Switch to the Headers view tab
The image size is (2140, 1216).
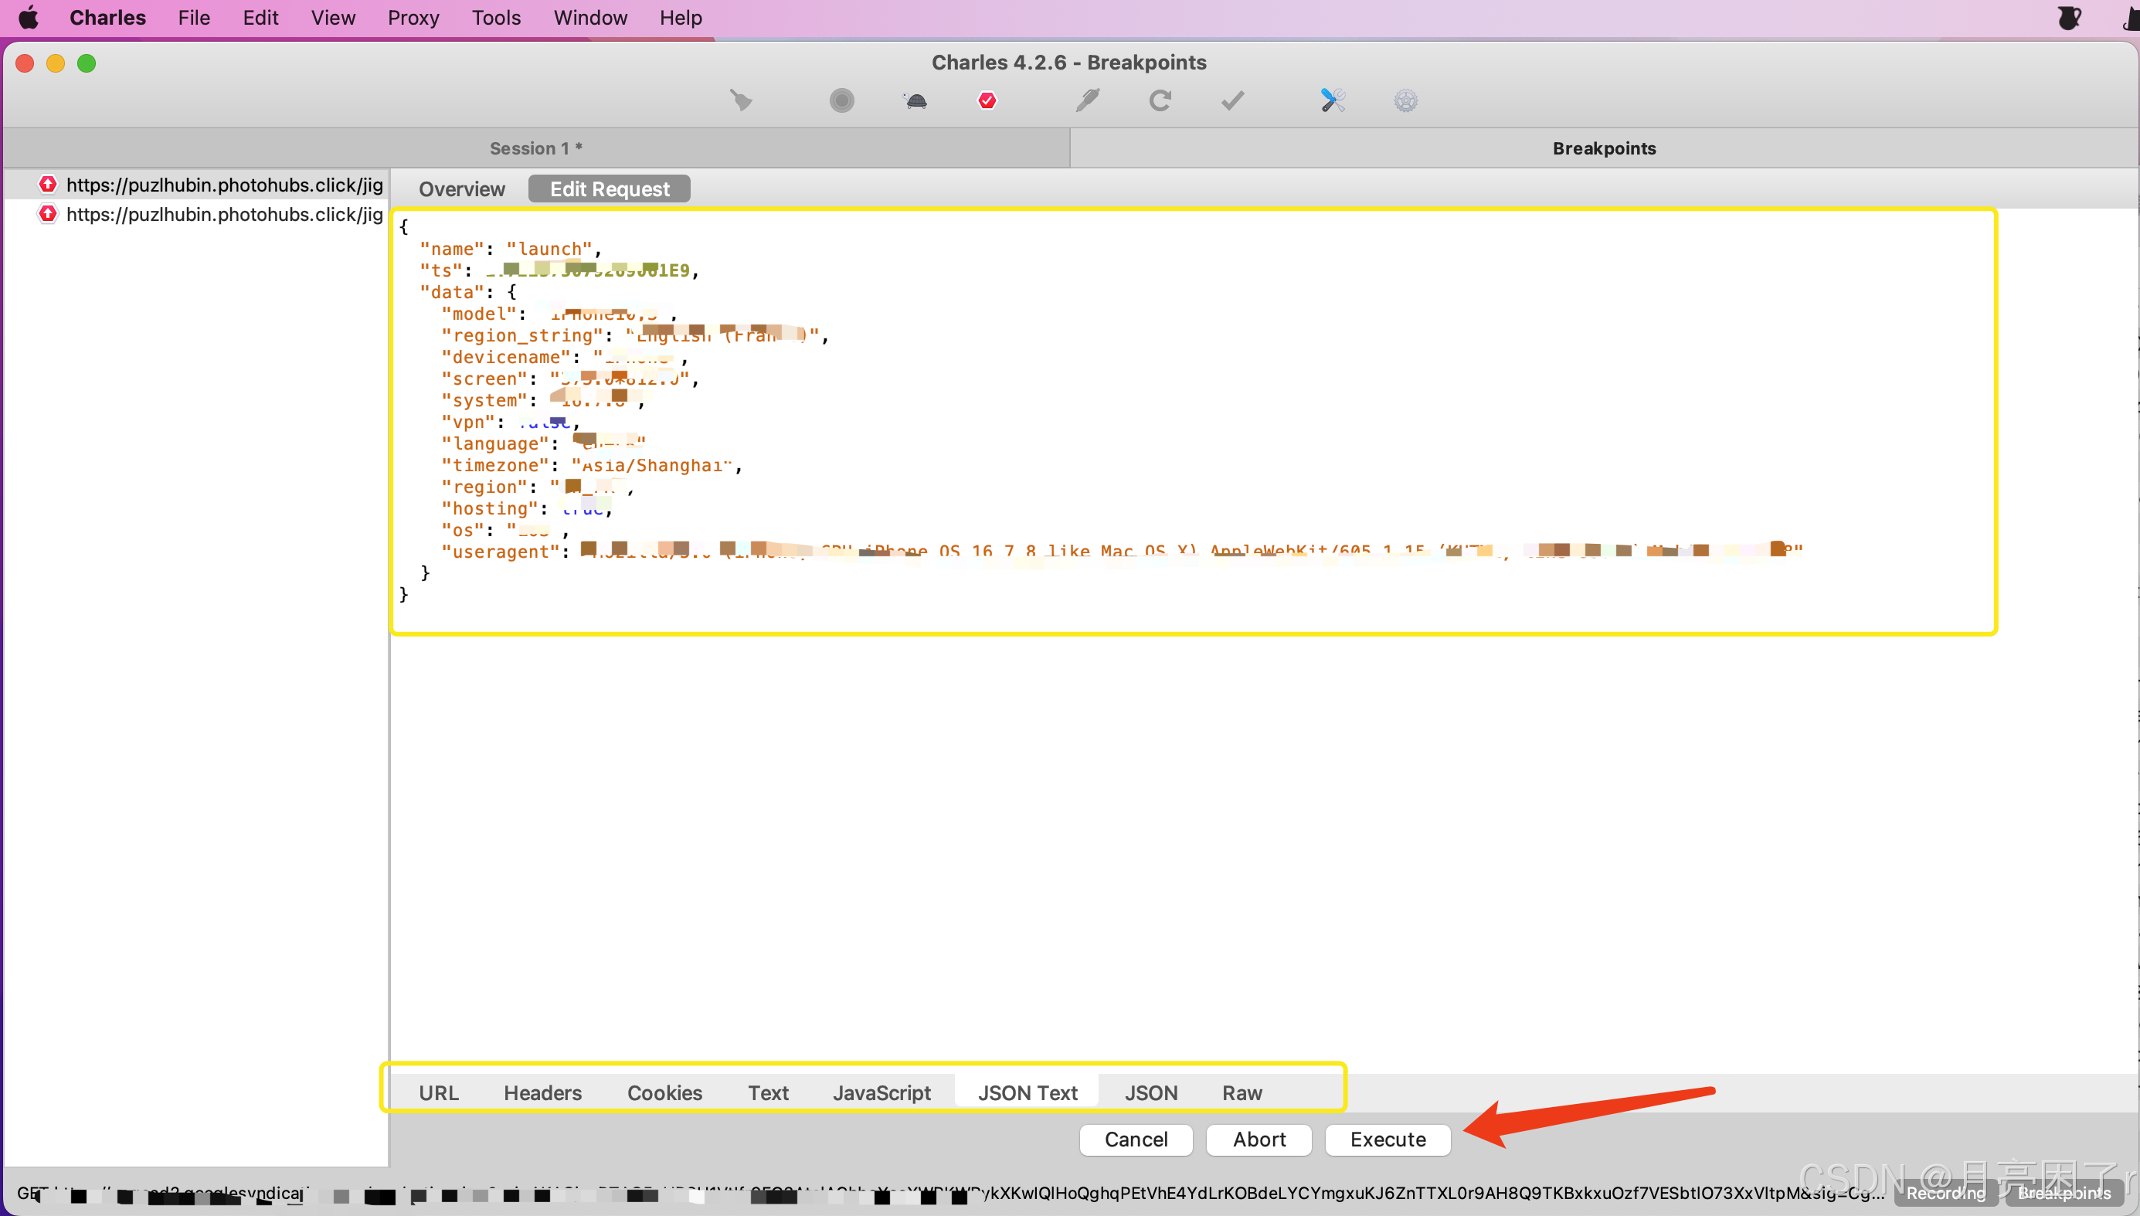[542, 1092]
